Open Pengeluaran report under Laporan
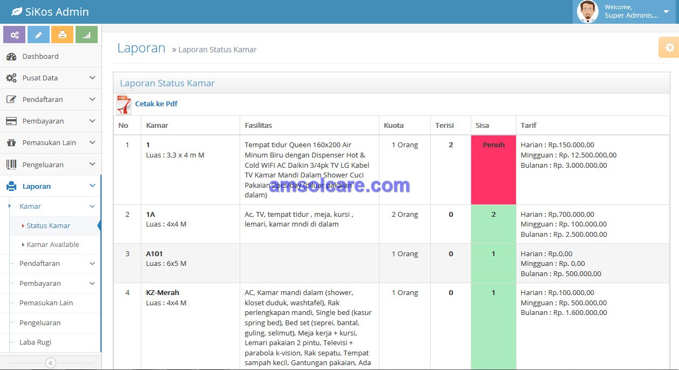Viewport: 679px width, 370px height. click(40, 323)
